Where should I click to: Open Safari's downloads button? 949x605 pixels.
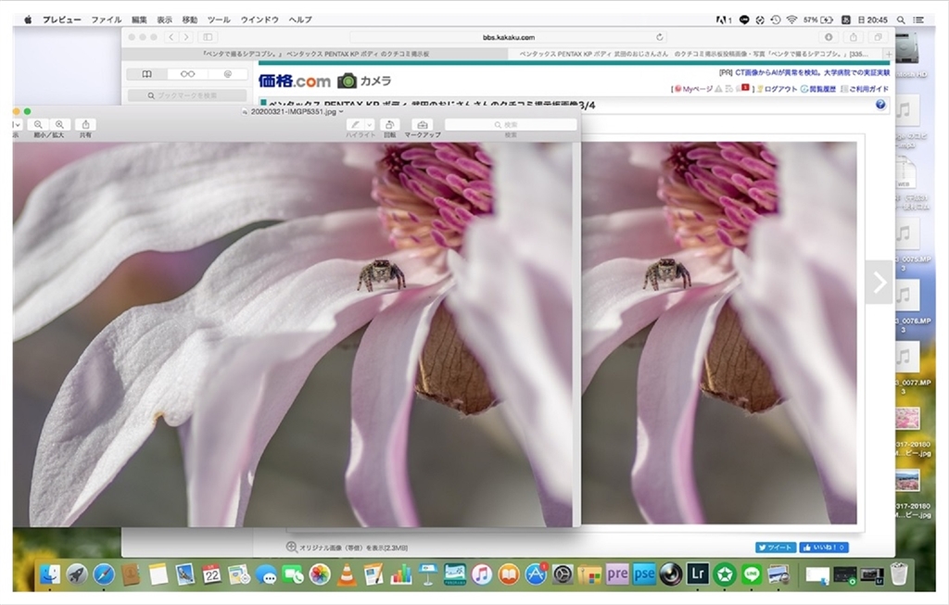829,37
